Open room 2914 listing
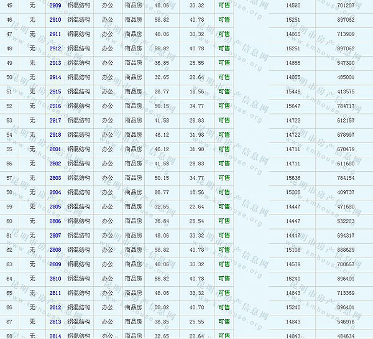Image resolution: width=373 pixels, height=339 pixels. 55,77
